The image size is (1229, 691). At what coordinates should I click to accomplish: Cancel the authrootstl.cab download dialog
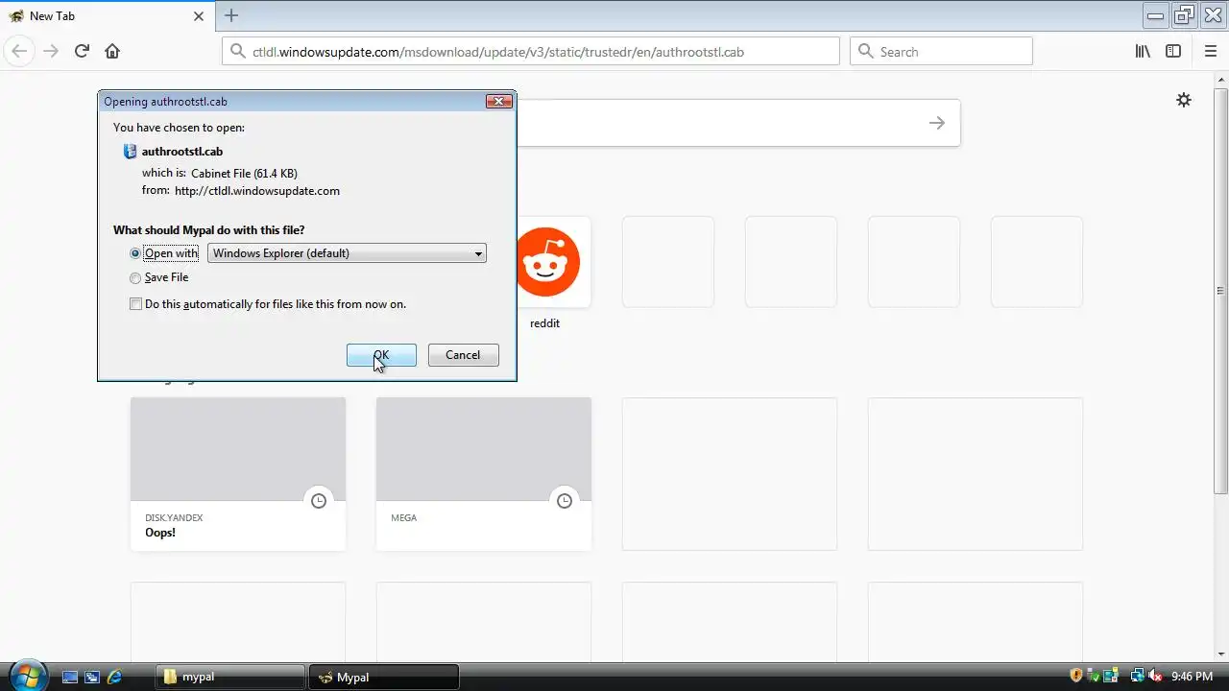pyautogui.click(x=463, y=355)
